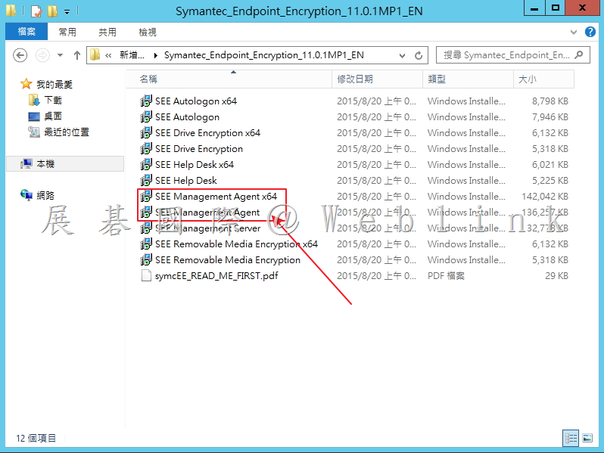Sort by the 類型 column header
Image resolution: width=604 pixels, height=453 pixels.
(468, 79)
